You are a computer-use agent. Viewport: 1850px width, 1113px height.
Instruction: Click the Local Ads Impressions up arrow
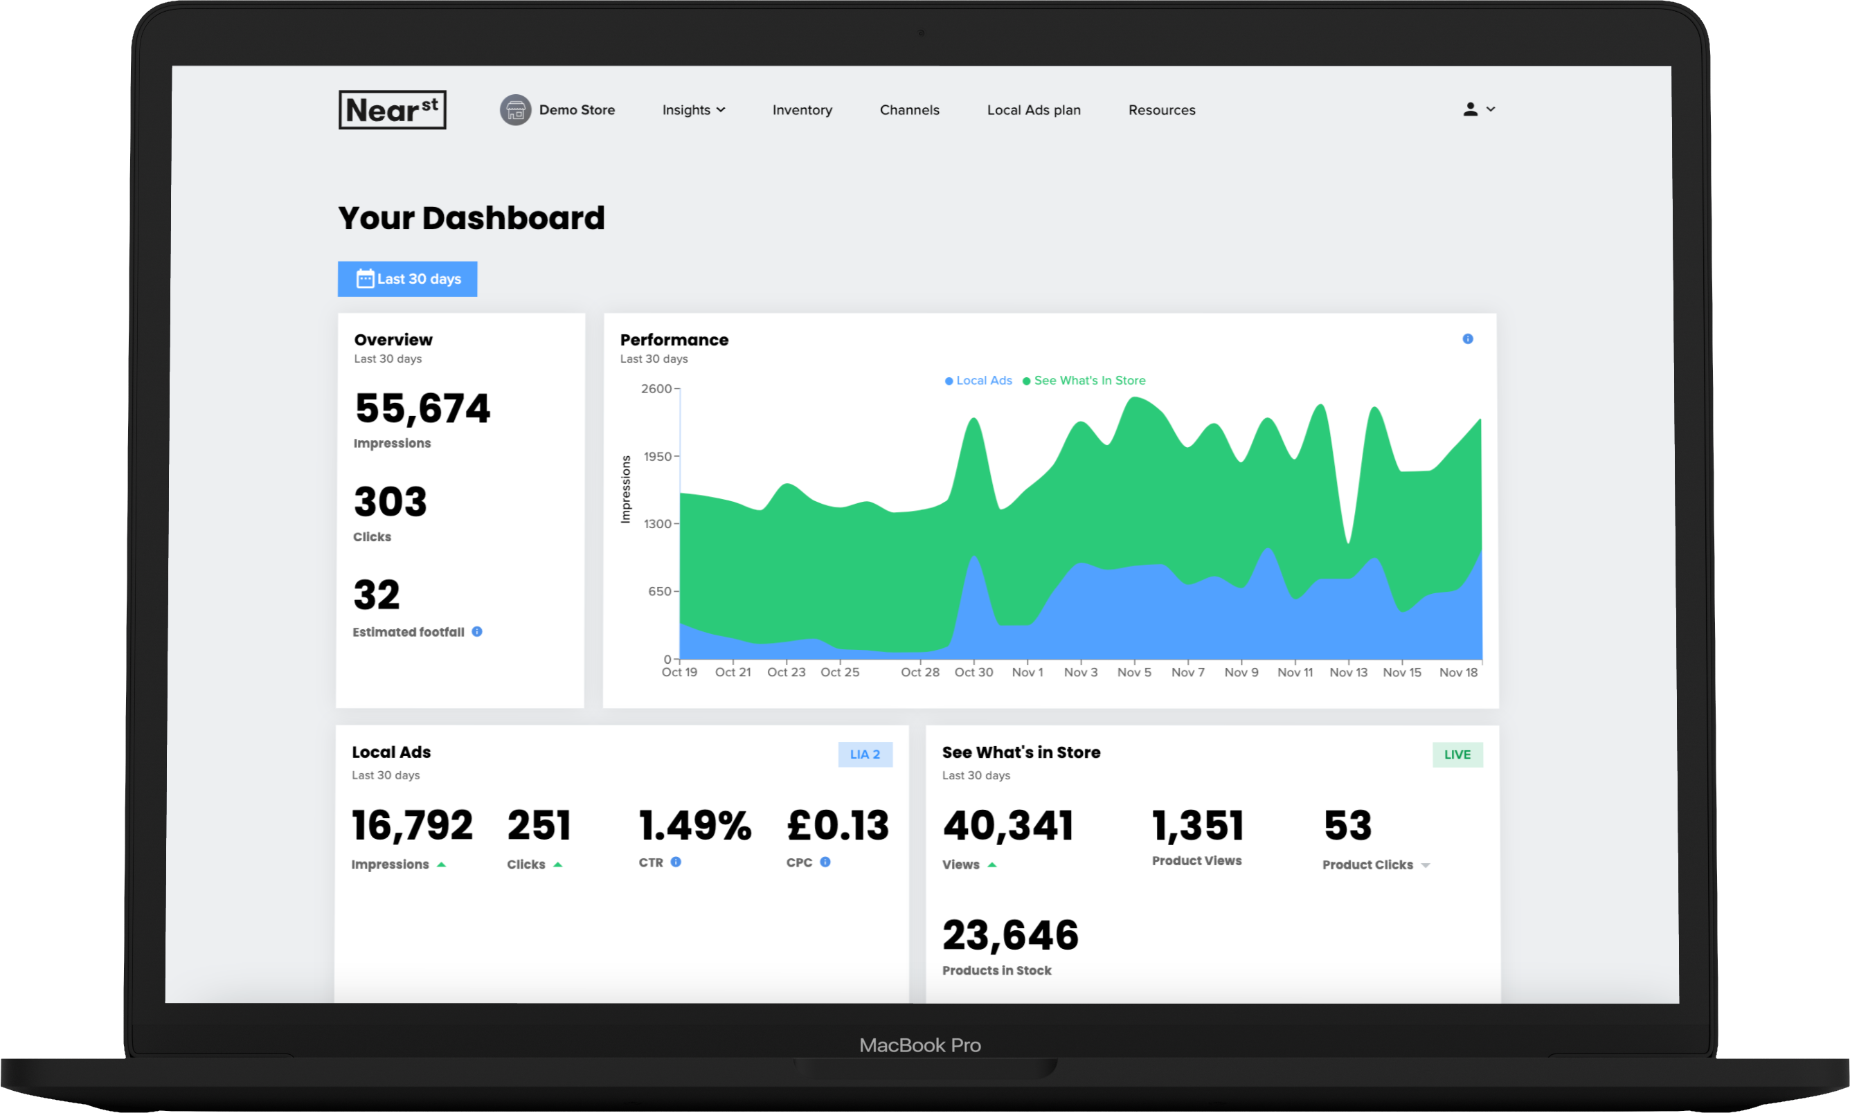point(442,865)
